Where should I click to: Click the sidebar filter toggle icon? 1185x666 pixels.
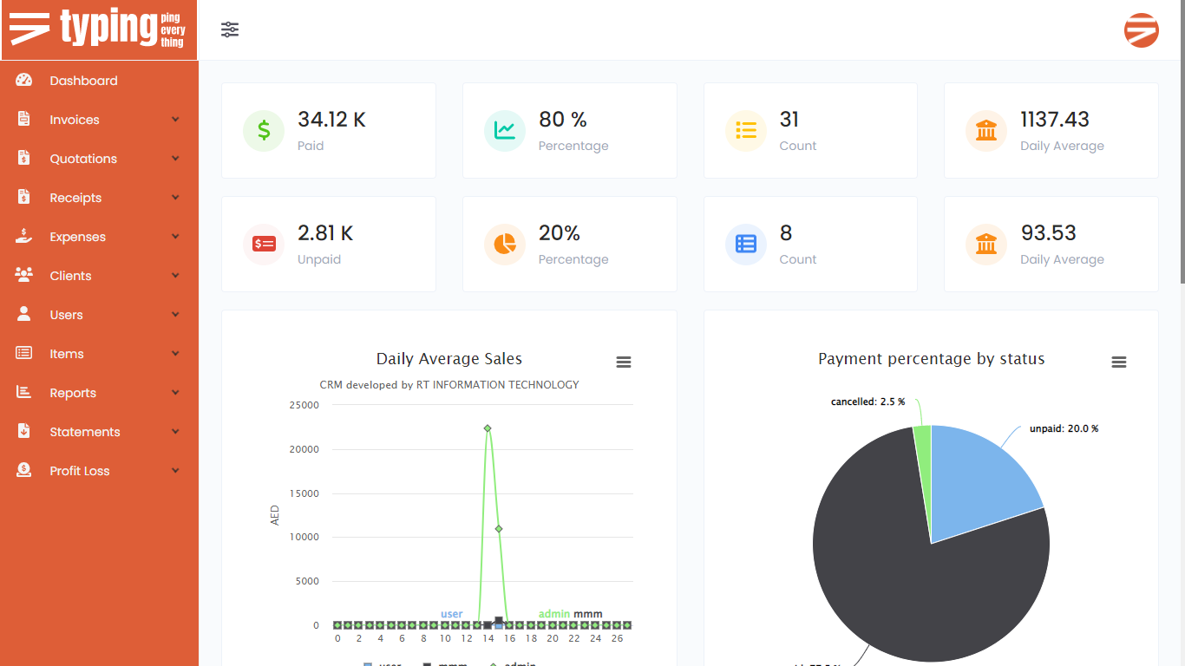click(230, 29)
